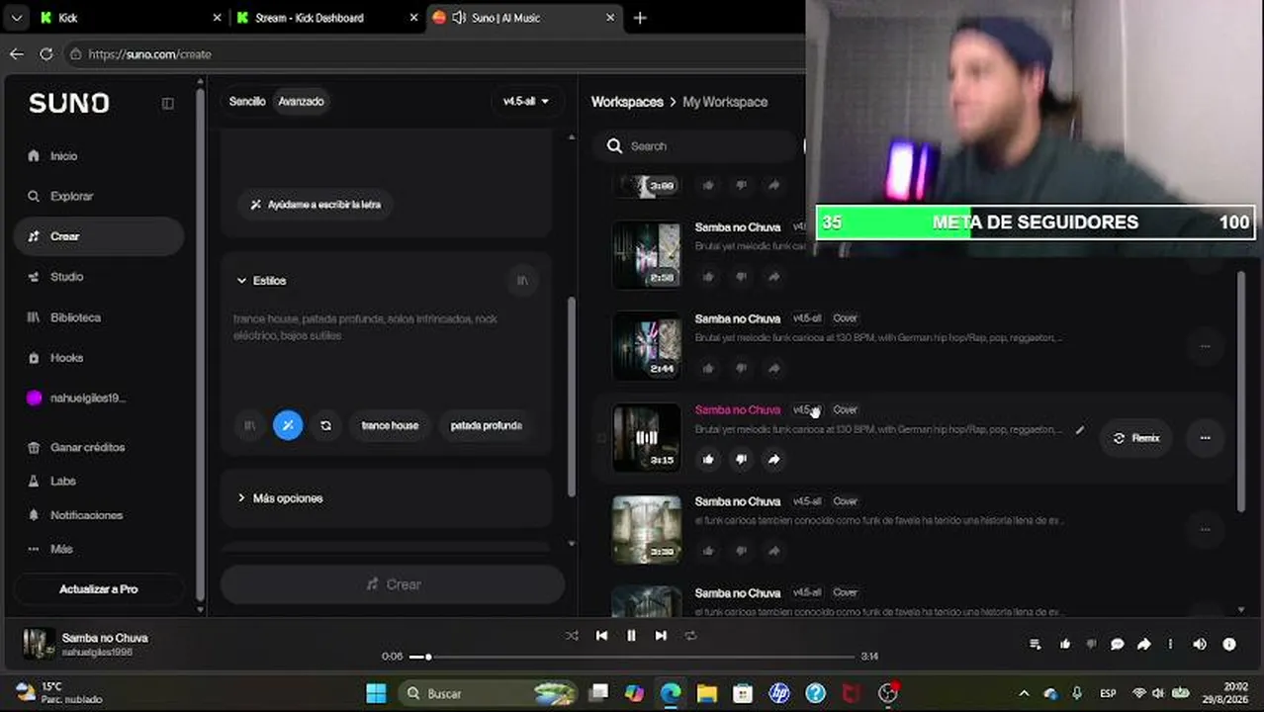Viewport: 1264px width, 712px height.
Task: Pause playback in the player bar
Action: [x=631, y=636]
